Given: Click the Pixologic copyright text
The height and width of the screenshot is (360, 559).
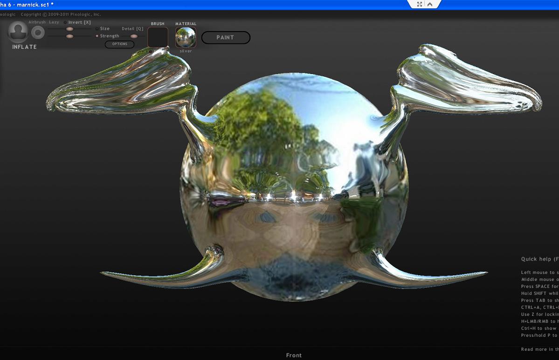Looking at the screenshot, I should tap(61, 14).
